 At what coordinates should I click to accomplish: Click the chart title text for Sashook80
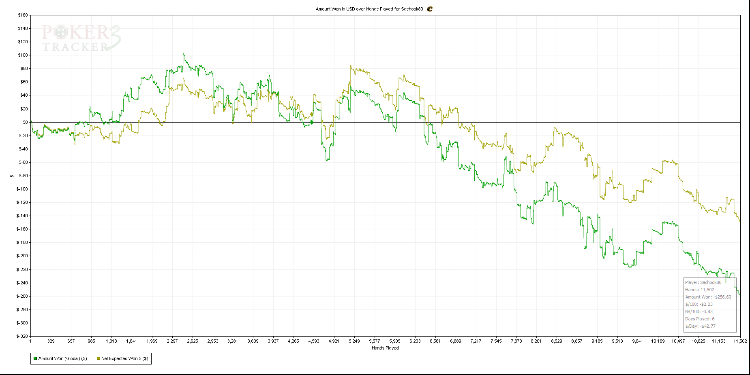[369, 9]
